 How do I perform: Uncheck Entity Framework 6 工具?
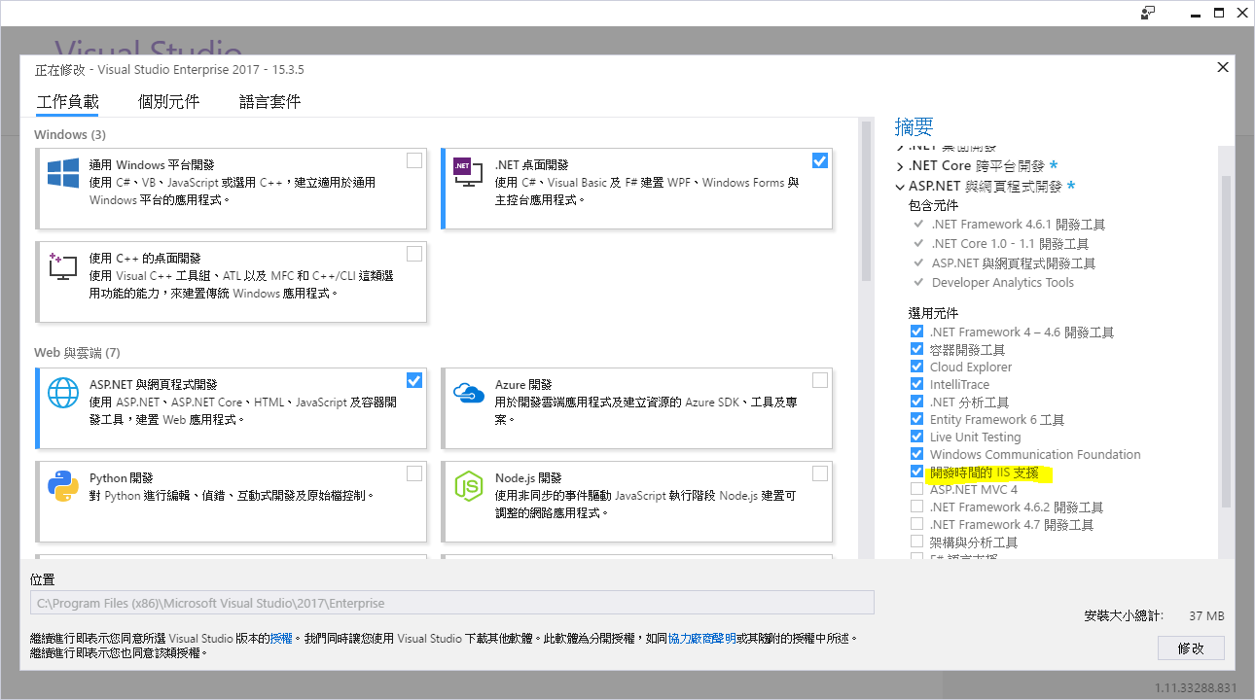(x=916, y=419)
